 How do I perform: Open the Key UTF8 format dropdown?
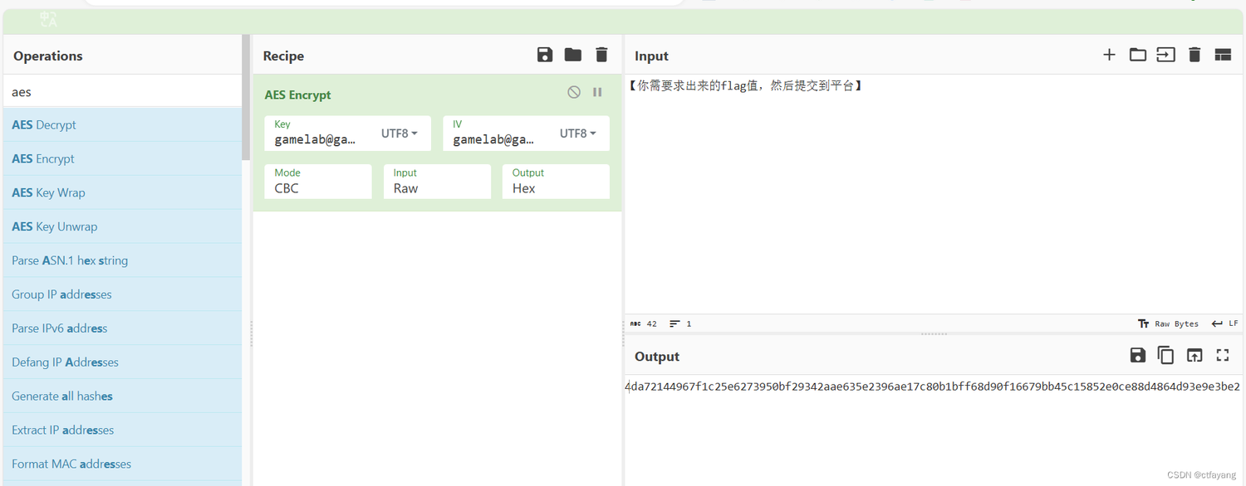pyautogui.click(x=400, y=134)
